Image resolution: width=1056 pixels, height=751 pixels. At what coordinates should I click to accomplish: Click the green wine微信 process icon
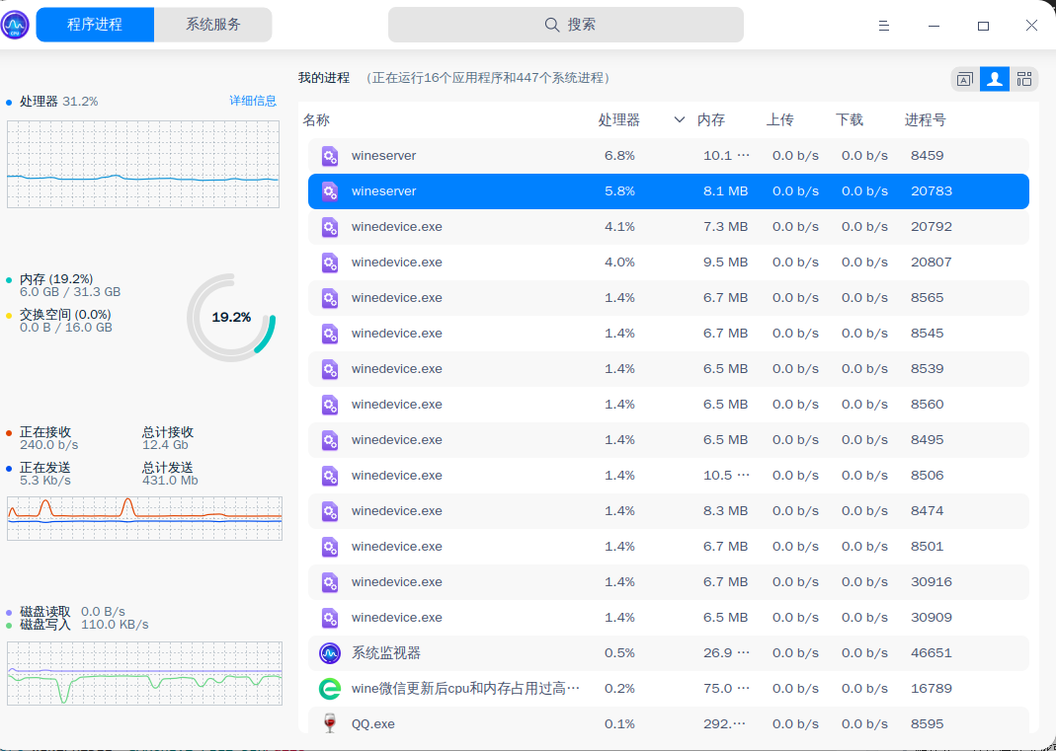[329, 688]
